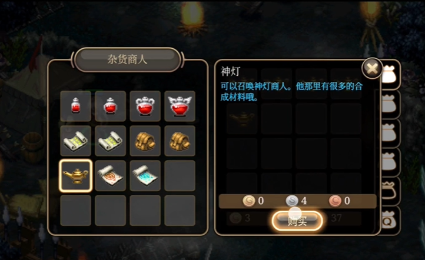Select the golden magic lamp item
425x260 pixels.
[x=75, y=175]
